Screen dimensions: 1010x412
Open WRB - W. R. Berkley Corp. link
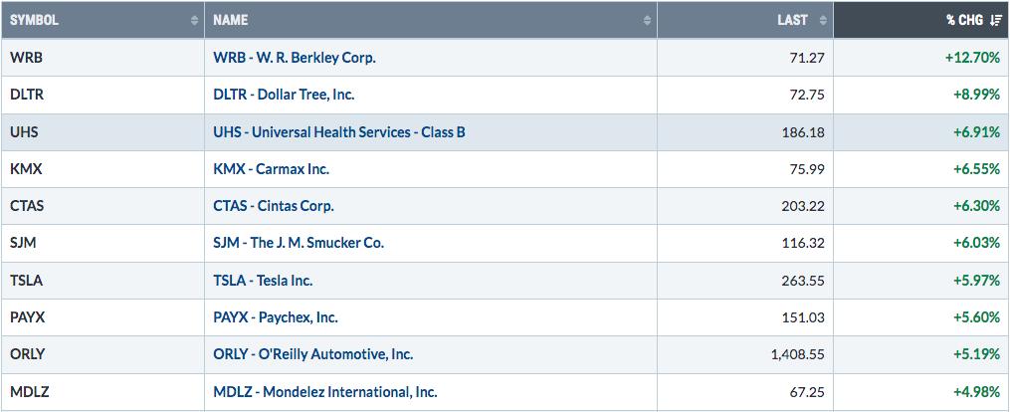[295, 58]
